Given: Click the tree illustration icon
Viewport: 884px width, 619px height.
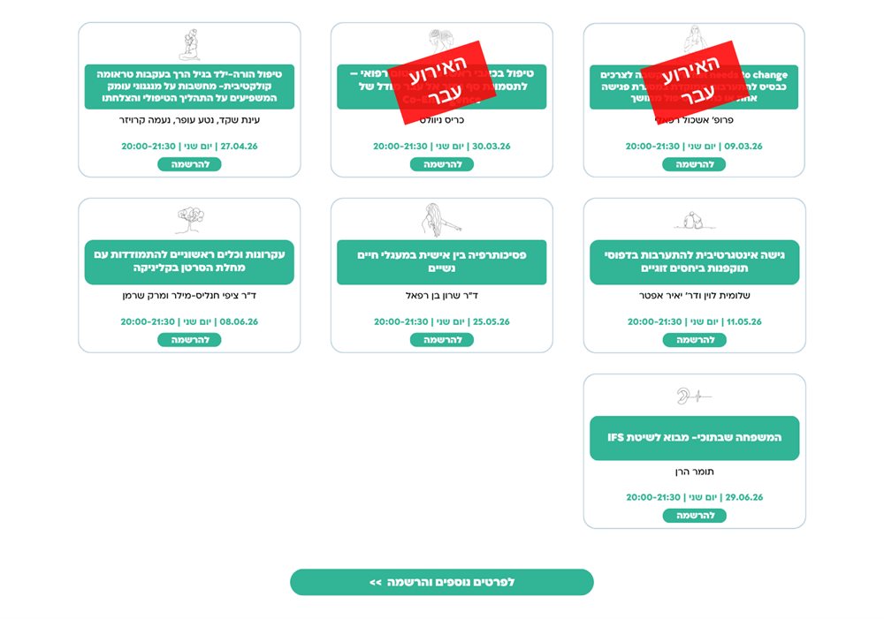Looking at the screenshot, I should (x=189, y=219).
